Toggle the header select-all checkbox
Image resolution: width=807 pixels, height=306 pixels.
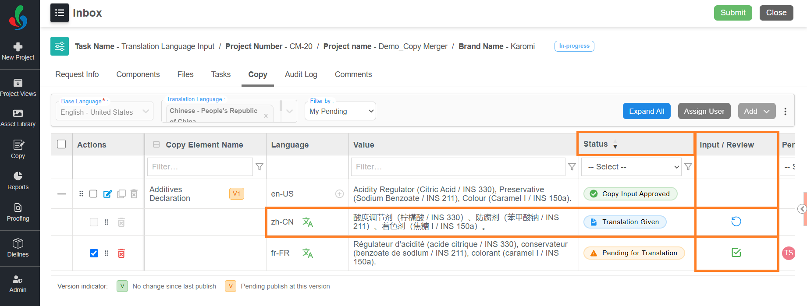click(x=62, y=144)
